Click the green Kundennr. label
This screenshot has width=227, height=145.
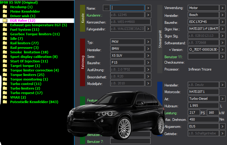[94, 15]
